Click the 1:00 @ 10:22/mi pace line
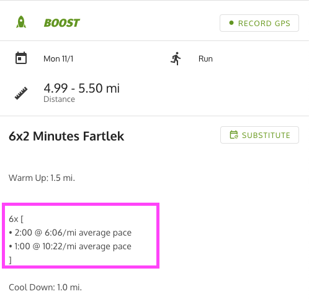Screen dimensions: 309x304 [x=70, y=246]
